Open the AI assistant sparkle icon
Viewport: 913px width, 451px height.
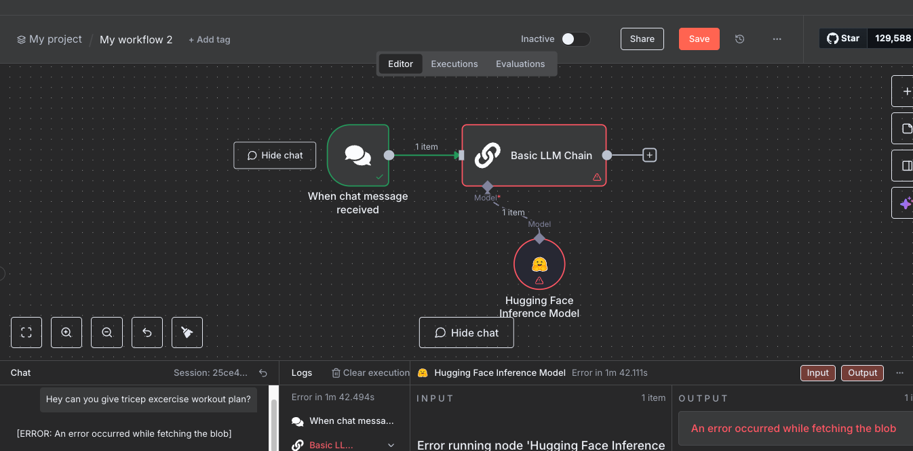click(905, 203)
